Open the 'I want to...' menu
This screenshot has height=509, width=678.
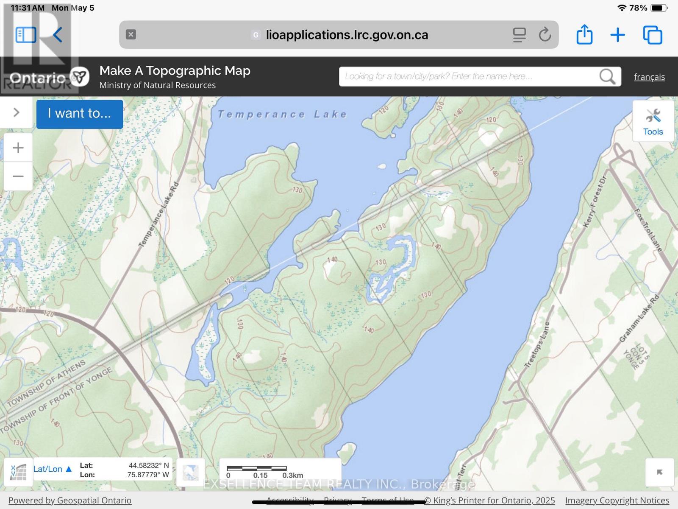(x=80, y=114)
